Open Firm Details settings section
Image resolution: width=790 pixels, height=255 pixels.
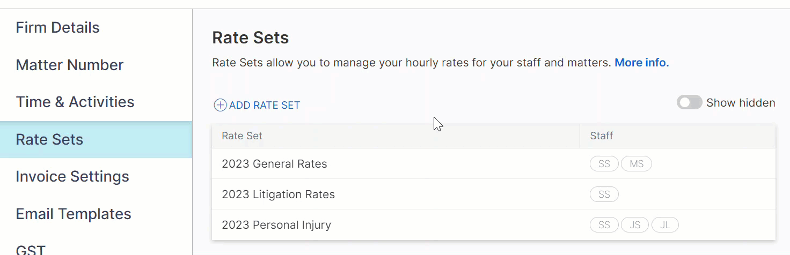(x=57, y=28)
